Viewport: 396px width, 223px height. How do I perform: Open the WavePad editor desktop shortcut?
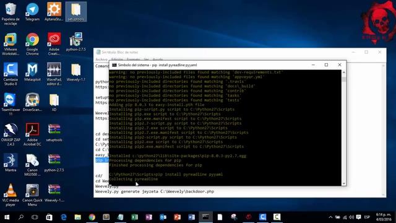coord(54,74)
